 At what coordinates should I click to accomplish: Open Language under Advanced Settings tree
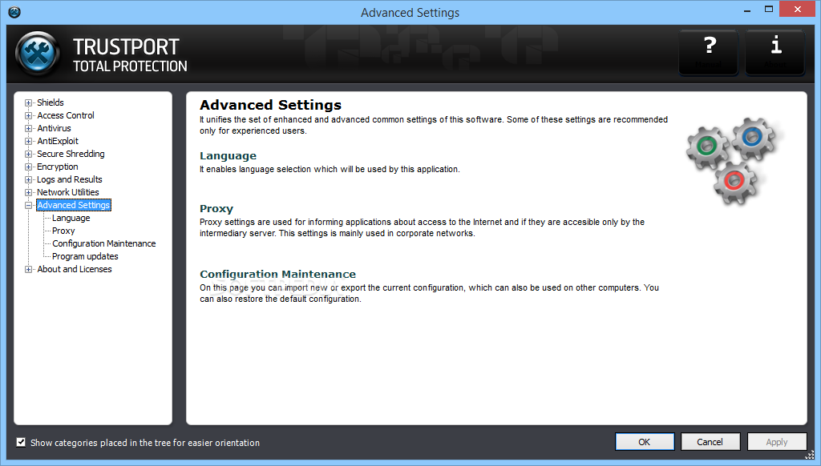[71, 218]
